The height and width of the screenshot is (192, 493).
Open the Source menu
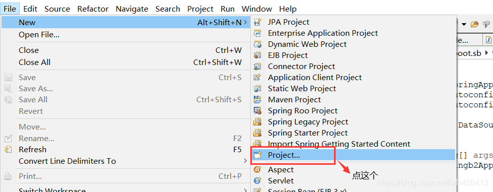point(57,9)
